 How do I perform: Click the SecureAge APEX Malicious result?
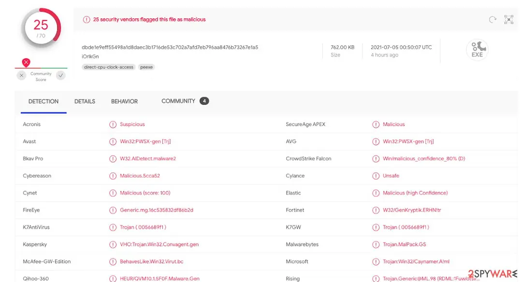click(393, 125)
